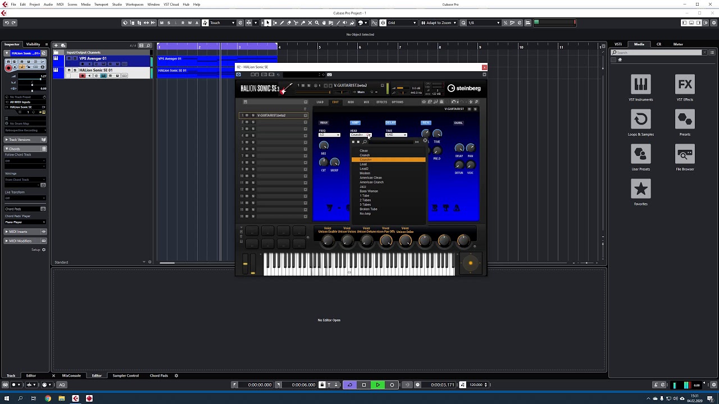Open the Studio menu
Image resolution: width=719 pixels, height=404 pixels.
[x=117, y=4]
